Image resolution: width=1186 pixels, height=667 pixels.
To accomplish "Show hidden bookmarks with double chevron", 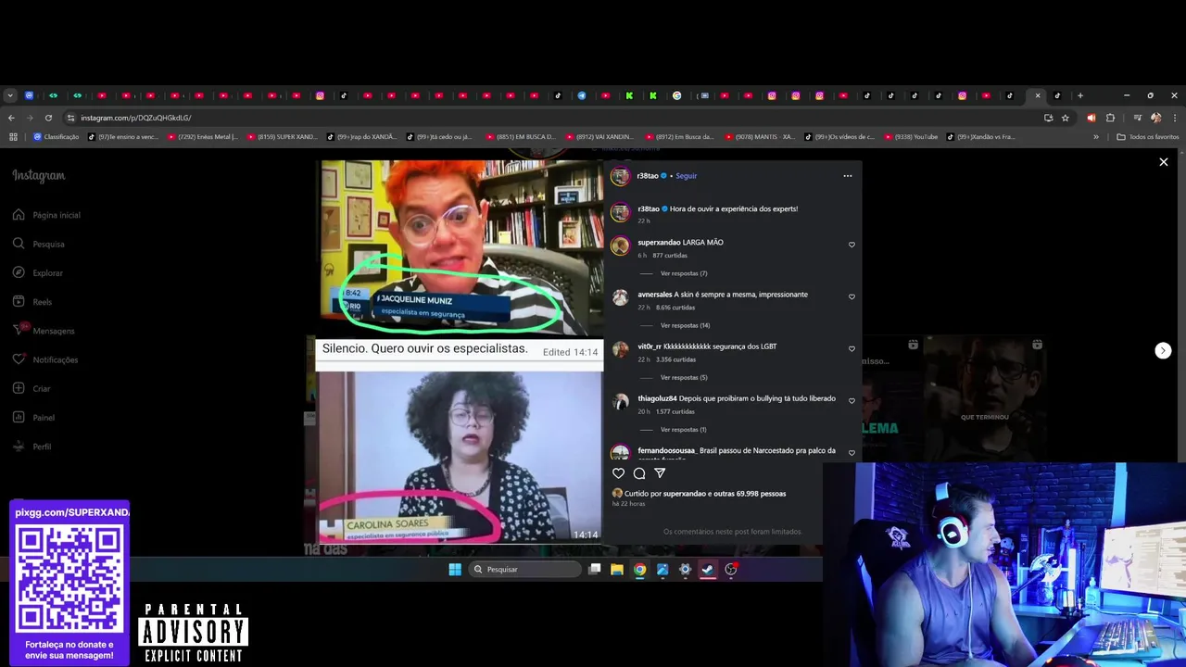I will pos(1096,137).
